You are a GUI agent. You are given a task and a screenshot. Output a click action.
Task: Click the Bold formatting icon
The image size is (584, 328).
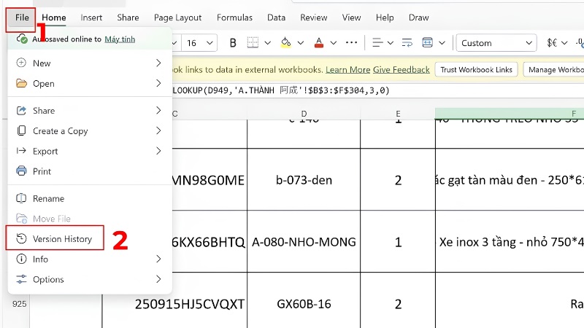point(233,43)
